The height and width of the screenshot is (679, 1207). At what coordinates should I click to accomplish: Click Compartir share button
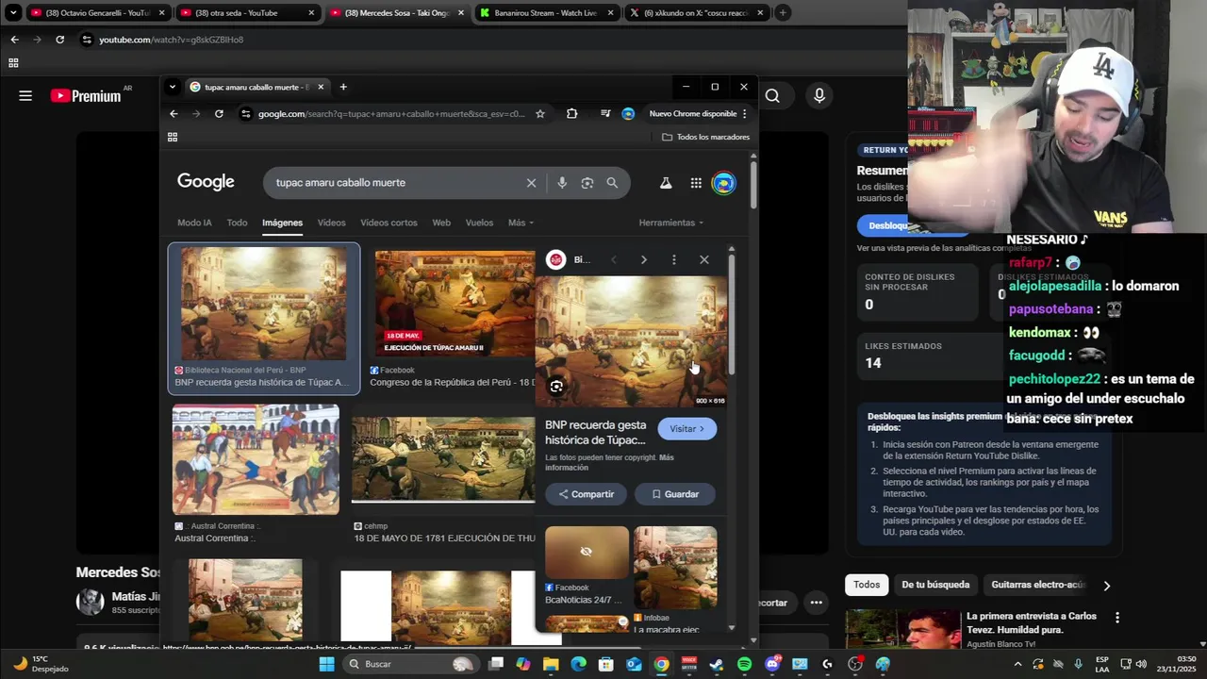pos(587,494)
